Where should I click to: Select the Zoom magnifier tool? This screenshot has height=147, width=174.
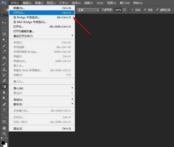click(4, 133)
